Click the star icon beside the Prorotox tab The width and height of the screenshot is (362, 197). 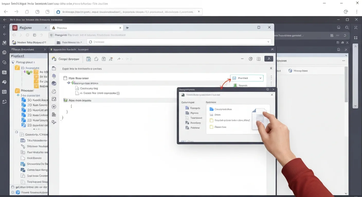pos(127,28)
